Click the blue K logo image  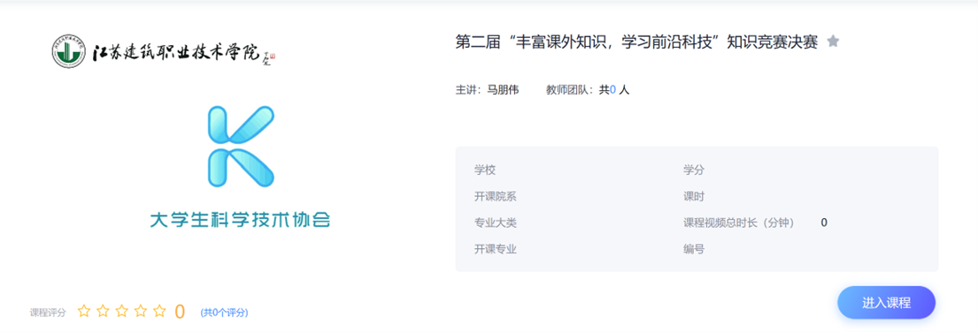(241, 147)
